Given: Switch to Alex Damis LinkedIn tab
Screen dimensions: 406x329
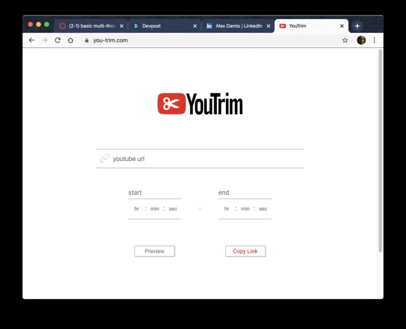Looking at the screenshot, I should [238, 26].
